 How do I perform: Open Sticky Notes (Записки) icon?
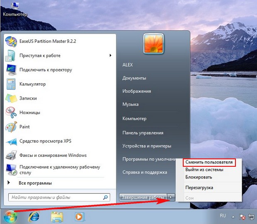click(x=11, y=98)
